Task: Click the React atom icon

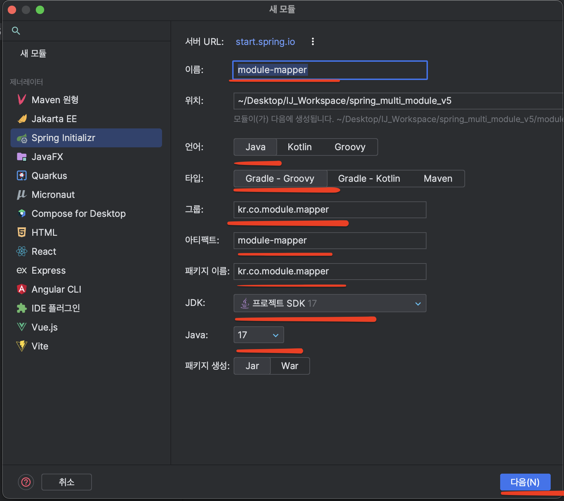Action: [x=22, y=251]
